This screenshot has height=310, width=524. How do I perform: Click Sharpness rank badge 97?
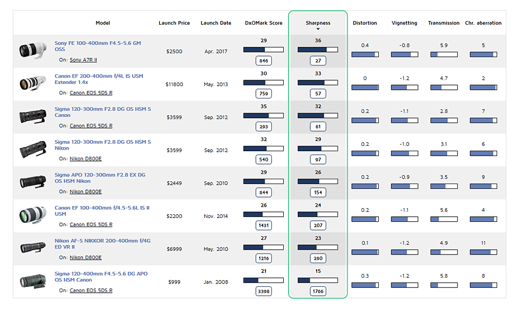click(x=318, y=160)
